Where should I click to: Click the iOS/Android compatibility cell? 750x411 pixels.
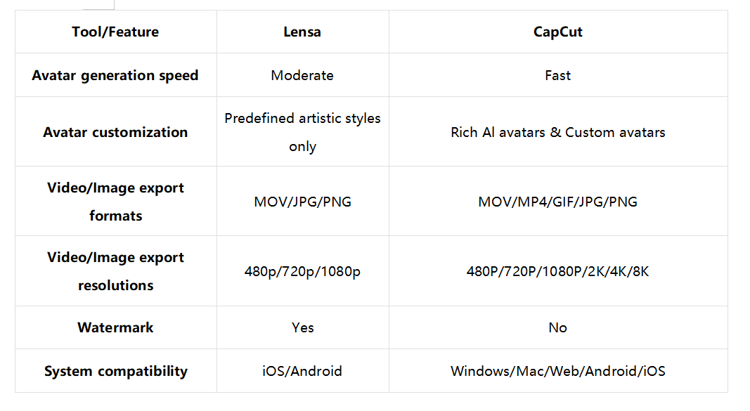pyautogui.click(x=302, y=371)
